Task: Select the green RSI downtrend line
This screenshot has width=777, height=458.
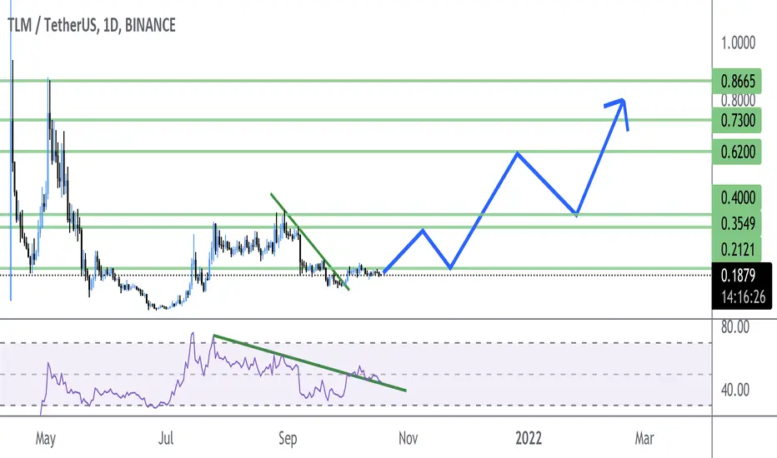Action: (x=309, y=363)
